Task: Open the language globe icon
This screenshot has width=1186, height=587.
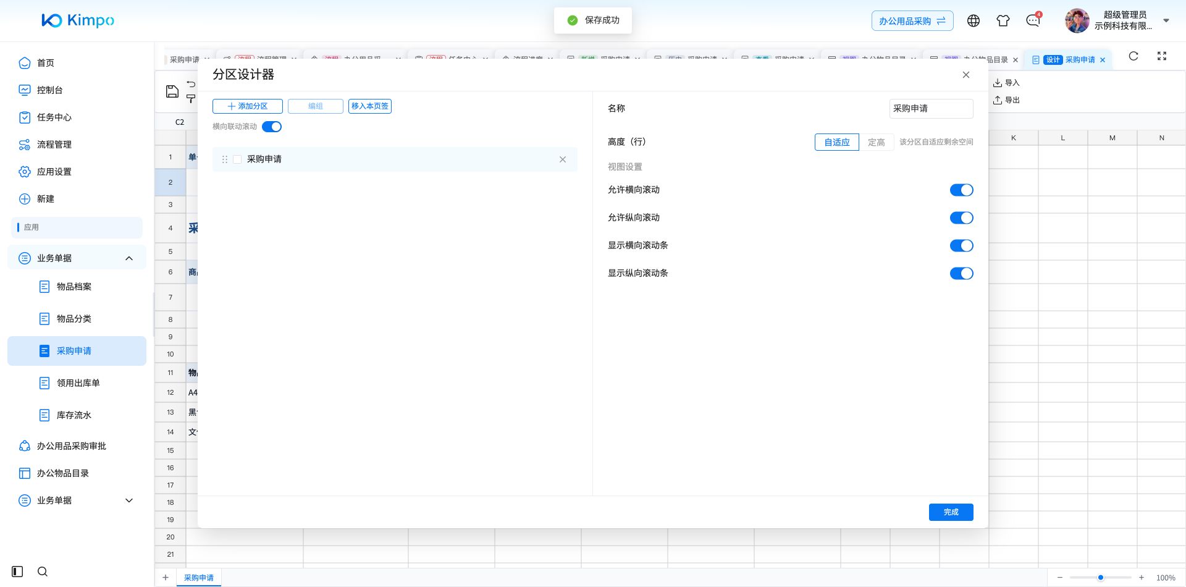Action: coord(974,20)
